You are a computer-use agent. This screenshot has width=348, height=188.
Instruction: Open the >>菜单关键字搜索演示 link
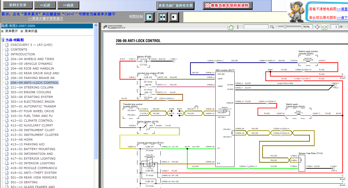(45, 19)
